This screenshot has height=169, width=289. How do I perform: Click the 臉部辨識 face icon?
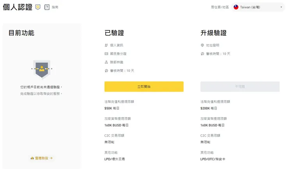(106, 62)
